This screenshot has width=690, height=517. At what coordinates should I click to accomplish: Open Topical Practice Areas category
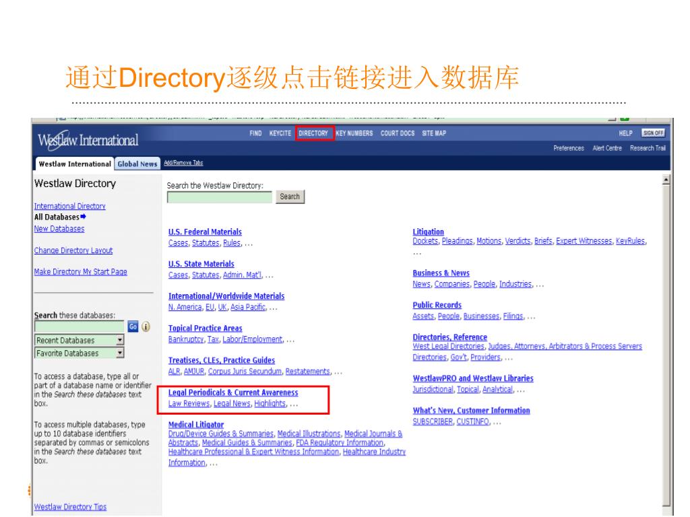click(x=205, y=328)
